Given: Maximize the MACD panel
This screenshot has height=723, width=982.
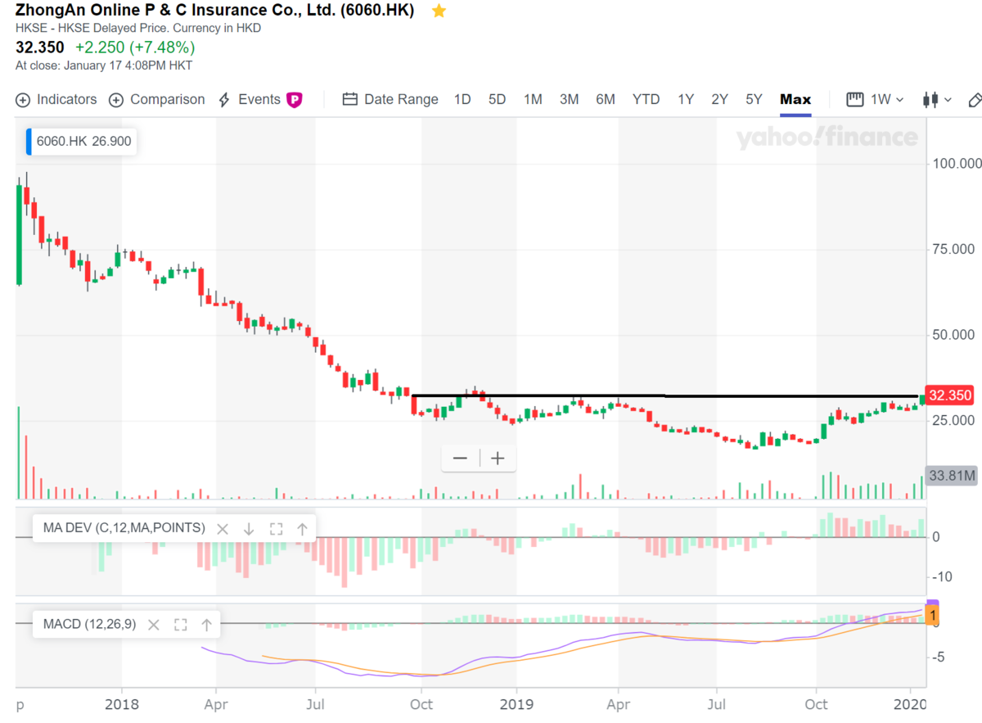Looking at the screenshot, I should [180, 625].
